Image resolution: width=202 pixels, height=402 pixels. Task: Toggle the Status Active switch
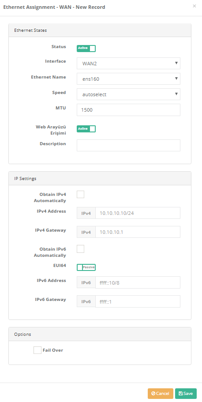pos(86,49)
